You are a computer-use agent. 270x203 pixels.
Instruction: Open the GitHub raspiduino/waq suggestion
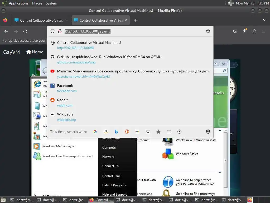click(x=130, y=59)
